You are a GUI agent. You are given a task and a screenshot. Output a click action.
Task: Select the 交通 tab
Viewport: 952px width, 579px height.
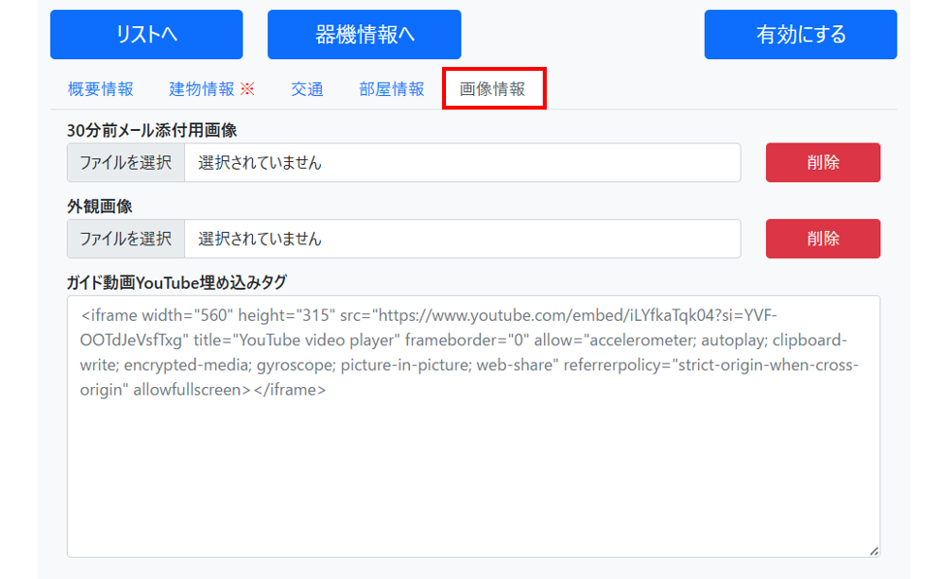(307, 89)
